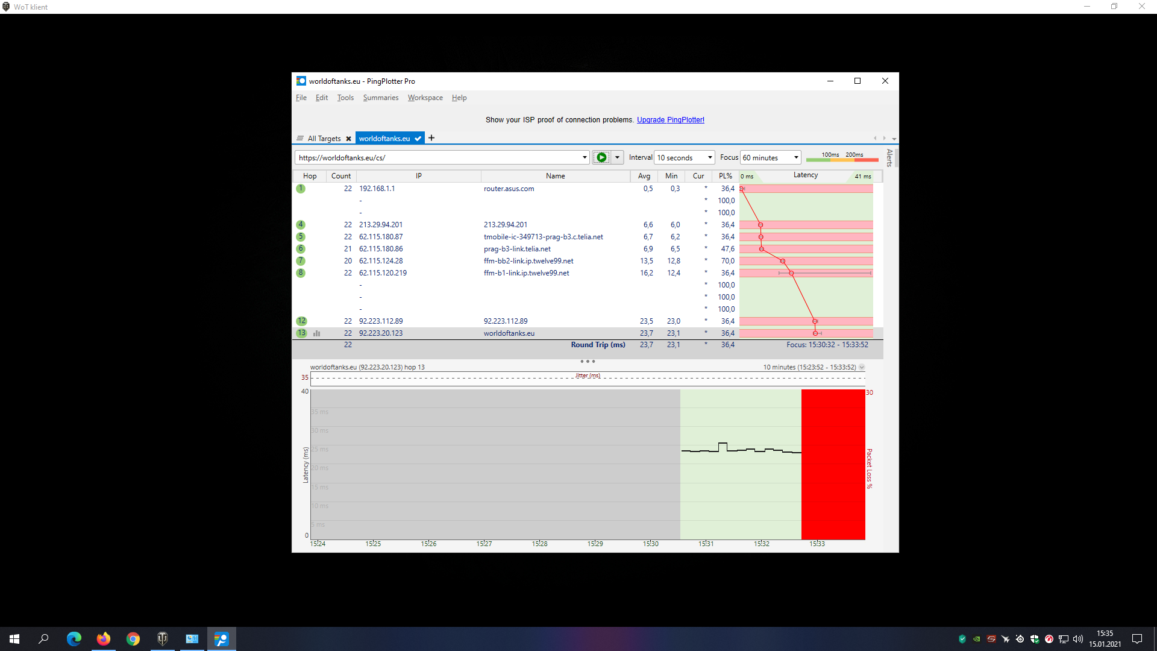Open the Workspace menu
1157x651 pixels.
point(425,98)
